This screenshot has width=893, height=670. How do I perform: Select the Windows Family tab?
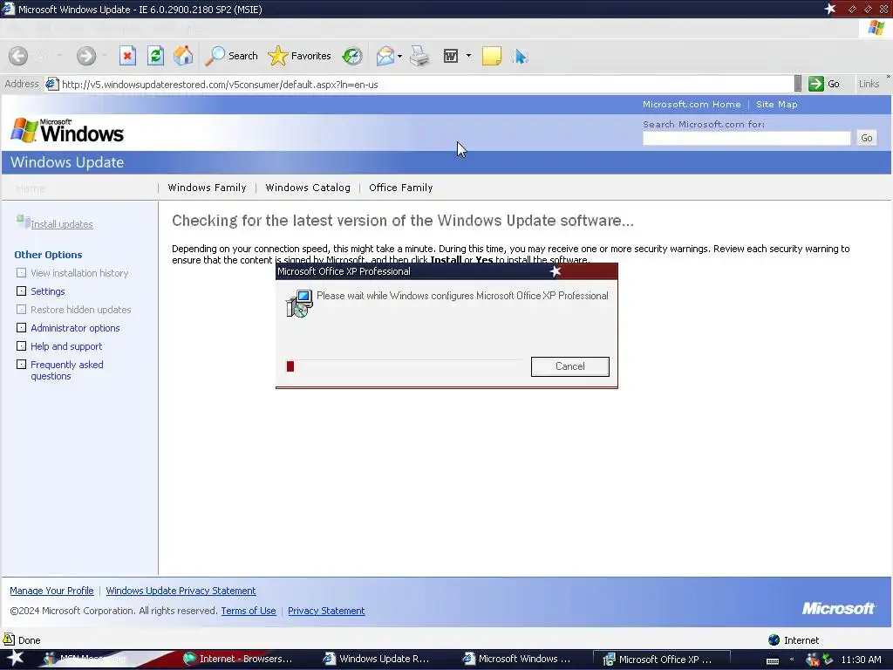(x=207, y=188)
